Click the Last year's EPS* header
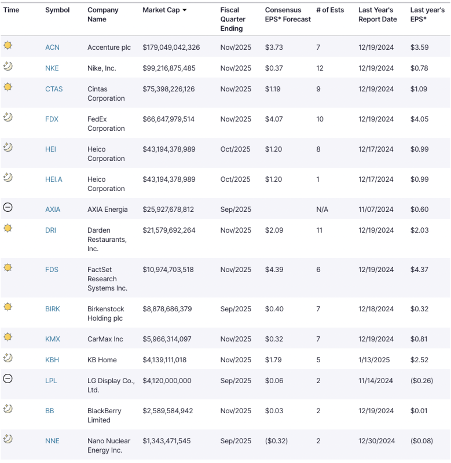This screenshot has width=451, height=463. point(427,15)
